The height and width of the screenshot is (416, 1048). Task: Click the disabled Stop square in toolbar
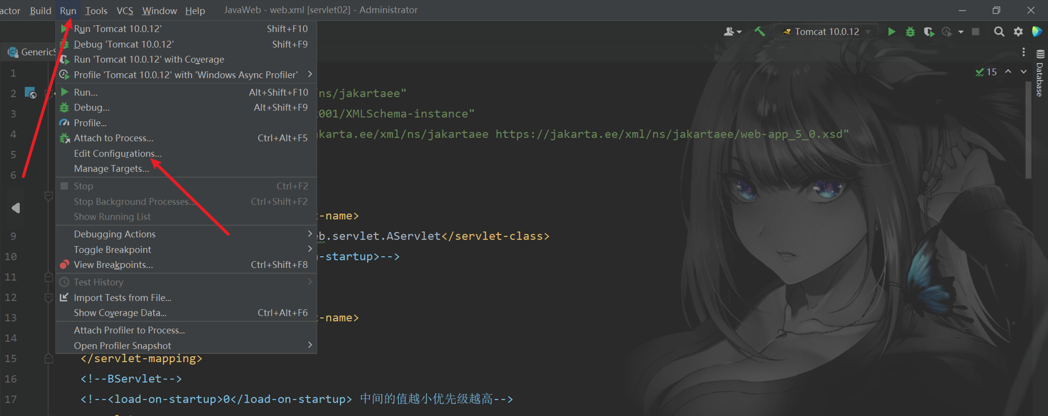[976, 32]
